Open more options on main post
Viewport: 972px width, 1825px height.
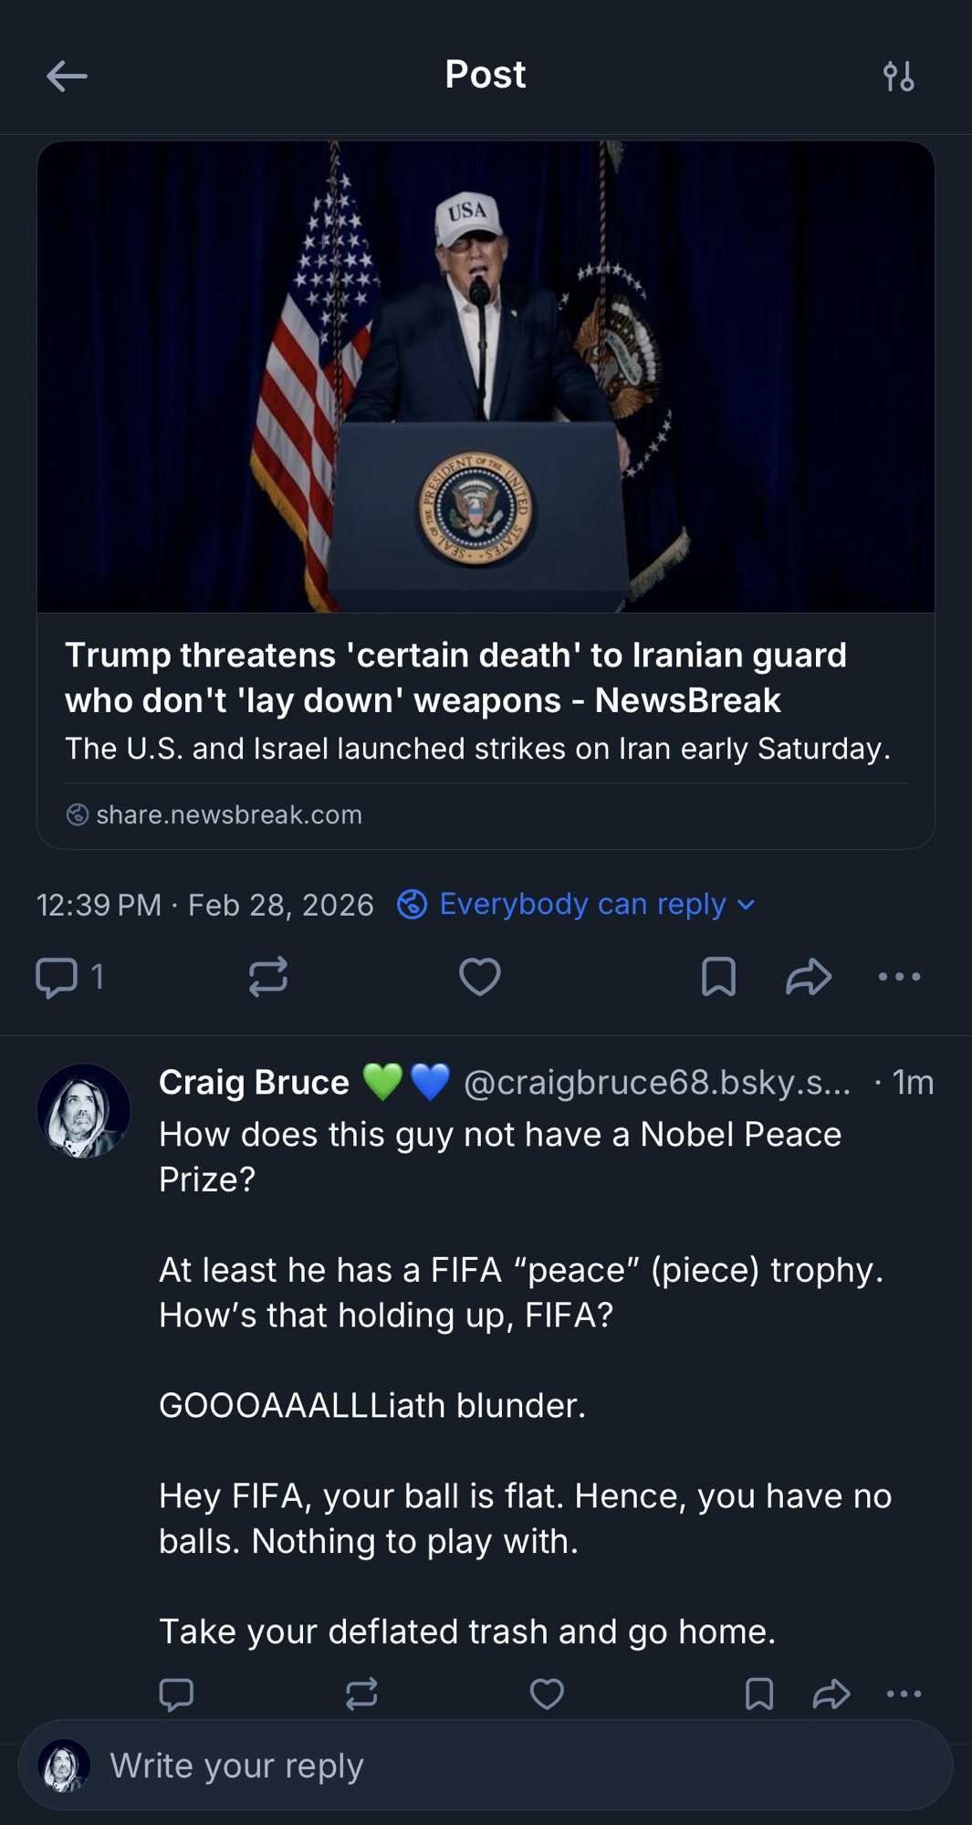[899, 977]
